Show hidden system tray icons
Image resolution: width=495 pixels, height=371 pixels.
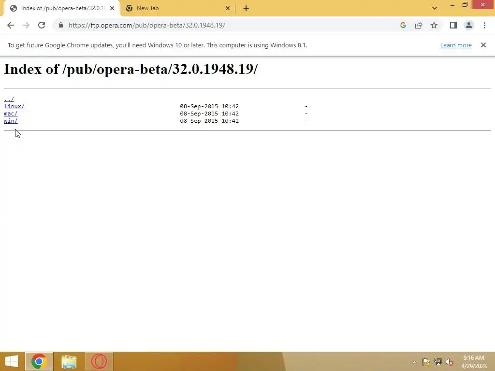point(414,362)
